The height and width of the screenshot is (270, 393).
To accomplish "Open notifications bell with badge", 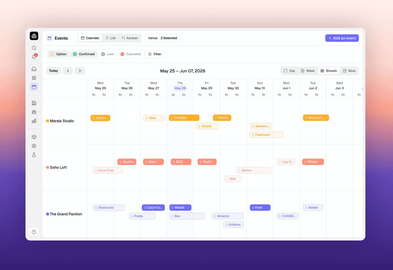I will pyautogui.click(x=34, y=57).
